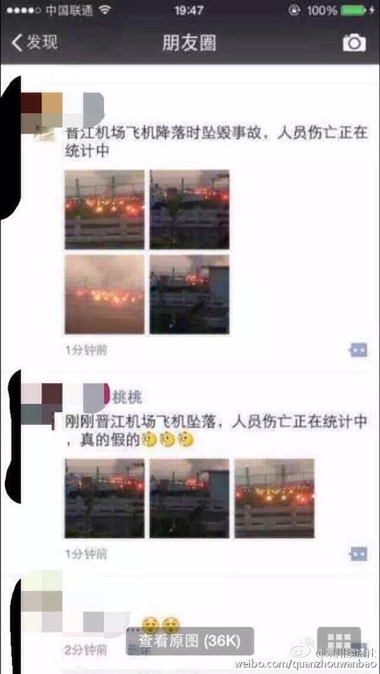Open first post's top-right fire photo
This screenshot has height=674, width=380.
tap(190, 210)
